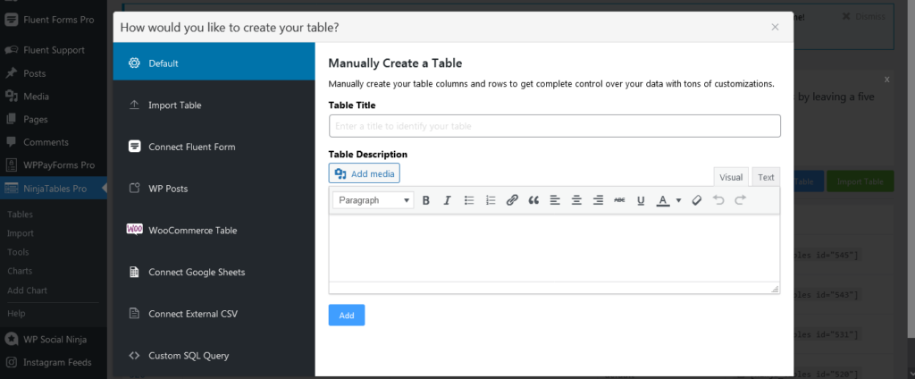Click the Table Title input field
Image resolution: width=915 pixels, height=379 pixels.
(554, 126)
